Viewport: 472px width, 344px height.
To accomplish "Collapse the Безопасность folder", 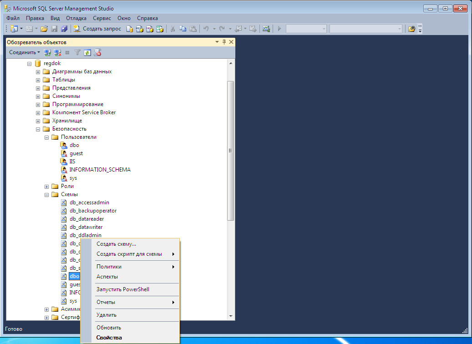I will coord(38,129).
